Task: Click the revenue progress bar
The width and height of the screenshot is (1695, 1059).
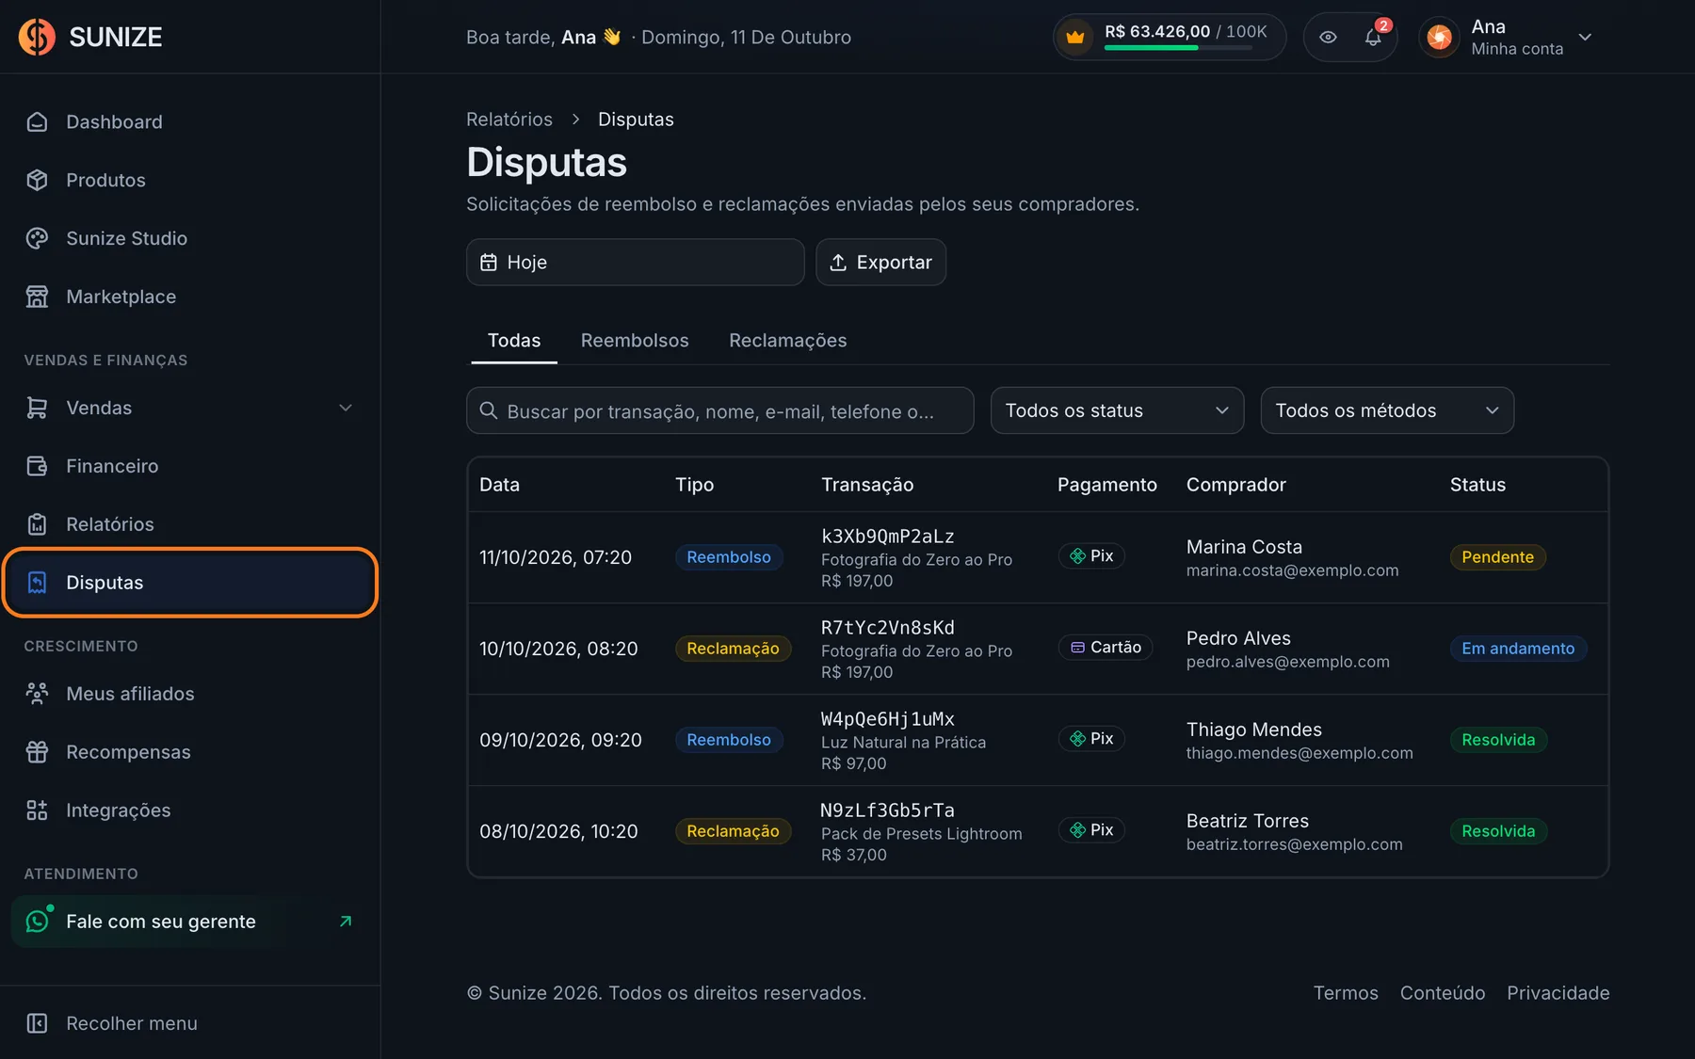Action: [x=1178, y=48]
